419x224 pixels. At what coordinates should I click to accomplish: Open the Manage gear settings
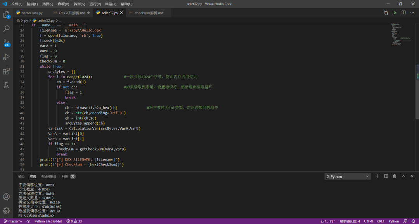coord(7,211)
